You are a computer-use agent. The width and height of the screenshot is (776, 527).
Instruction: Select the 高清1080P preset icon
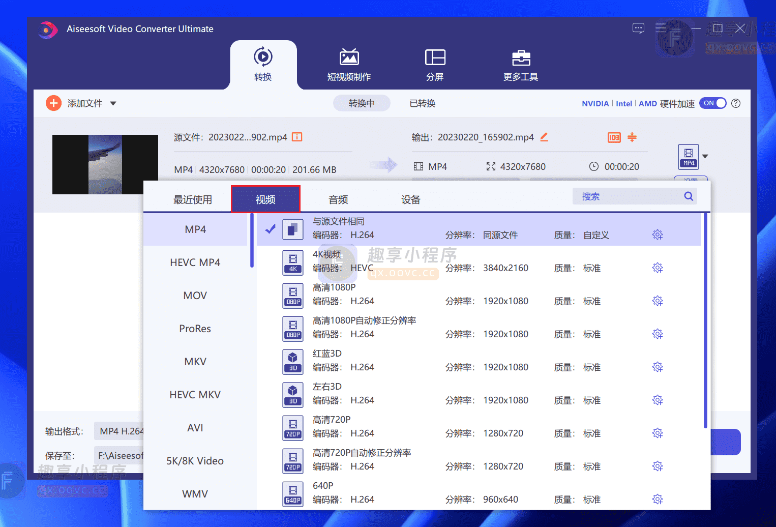[293, 296]
